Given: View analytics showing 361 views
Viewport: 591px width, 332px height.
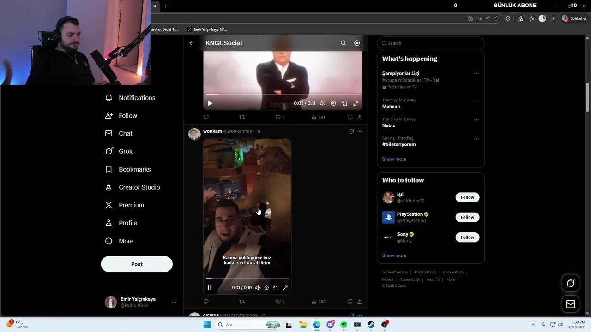Looking at the screenshot, I should coord(318,117).
